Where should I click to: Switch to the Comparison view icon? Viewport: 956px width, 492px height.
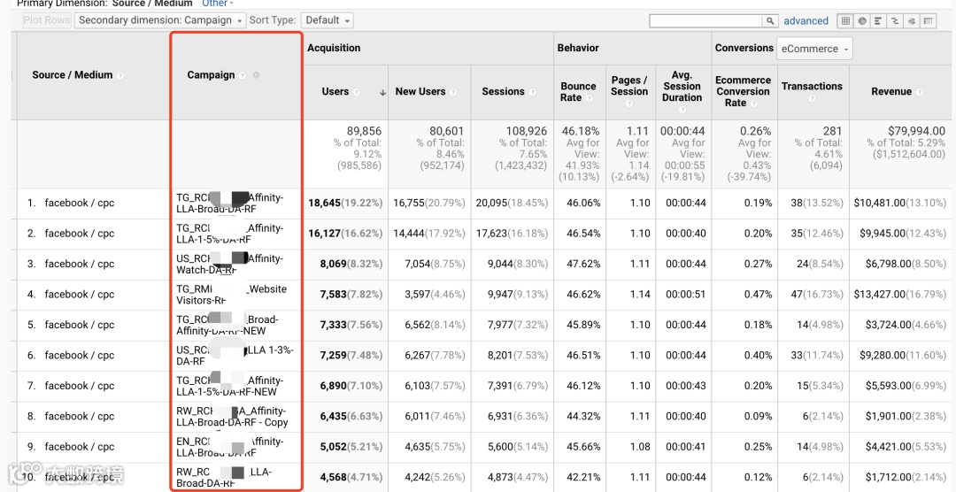[x=895, y=20]
